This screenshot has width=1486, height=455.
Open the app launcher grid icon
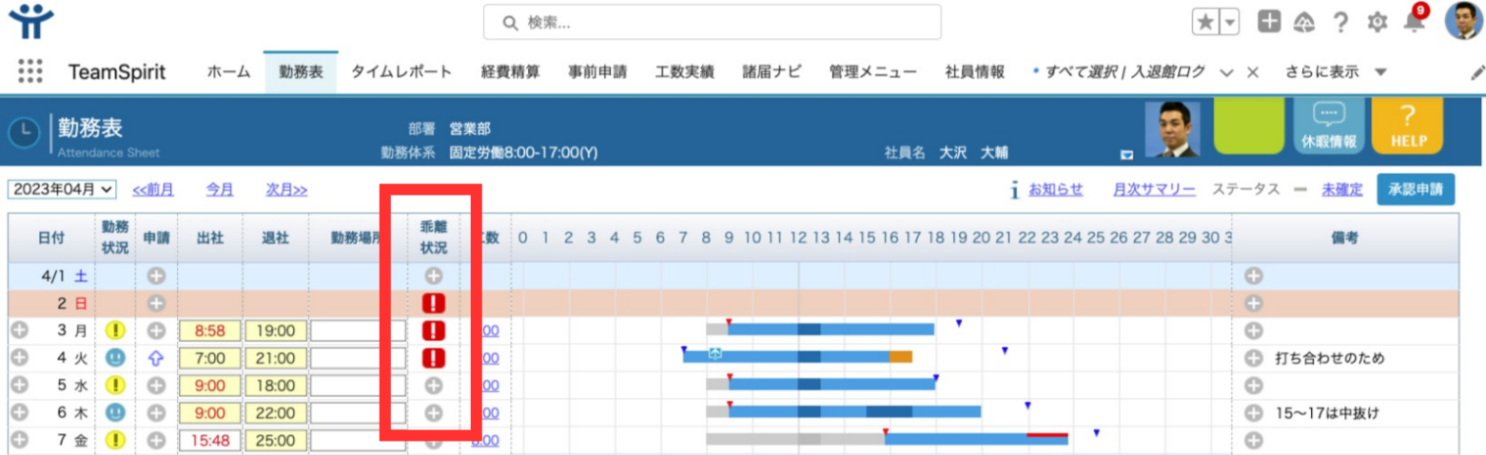(x=30, y=72)
